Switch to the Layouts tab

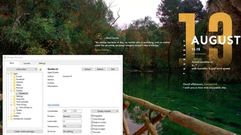27,63
